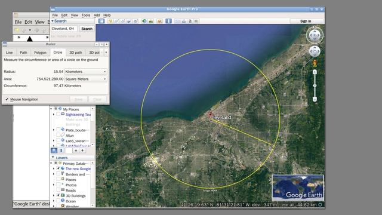Click the Add Image Overlay toolbar icon
The height and width of the screenshot is (215, 382).
[129, 21]
